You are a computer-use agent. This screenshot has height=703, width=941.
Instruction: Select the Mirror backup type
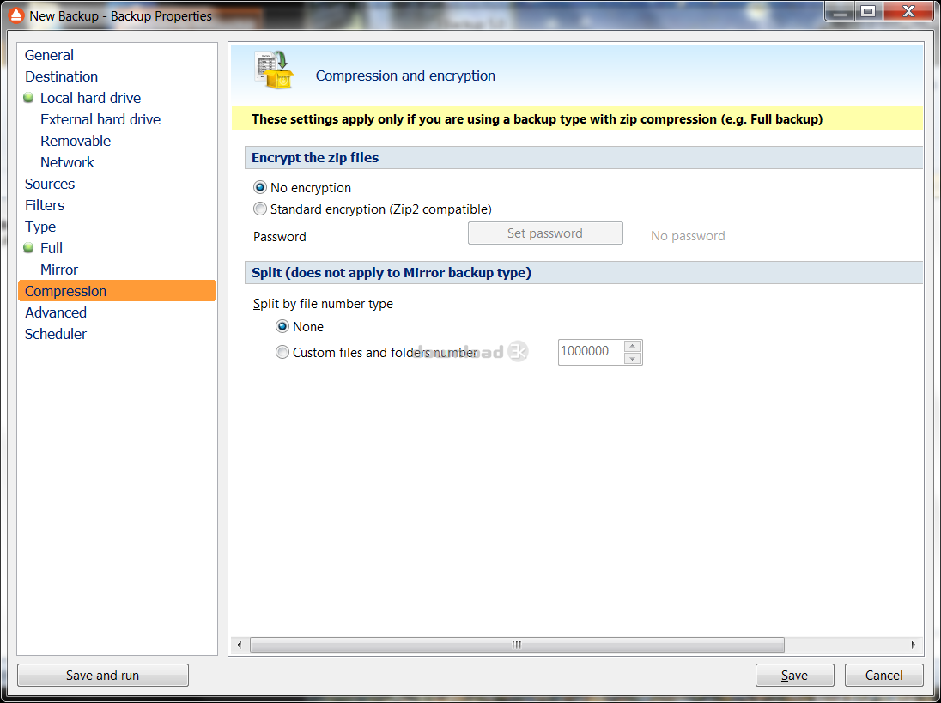tap(58, 270)
